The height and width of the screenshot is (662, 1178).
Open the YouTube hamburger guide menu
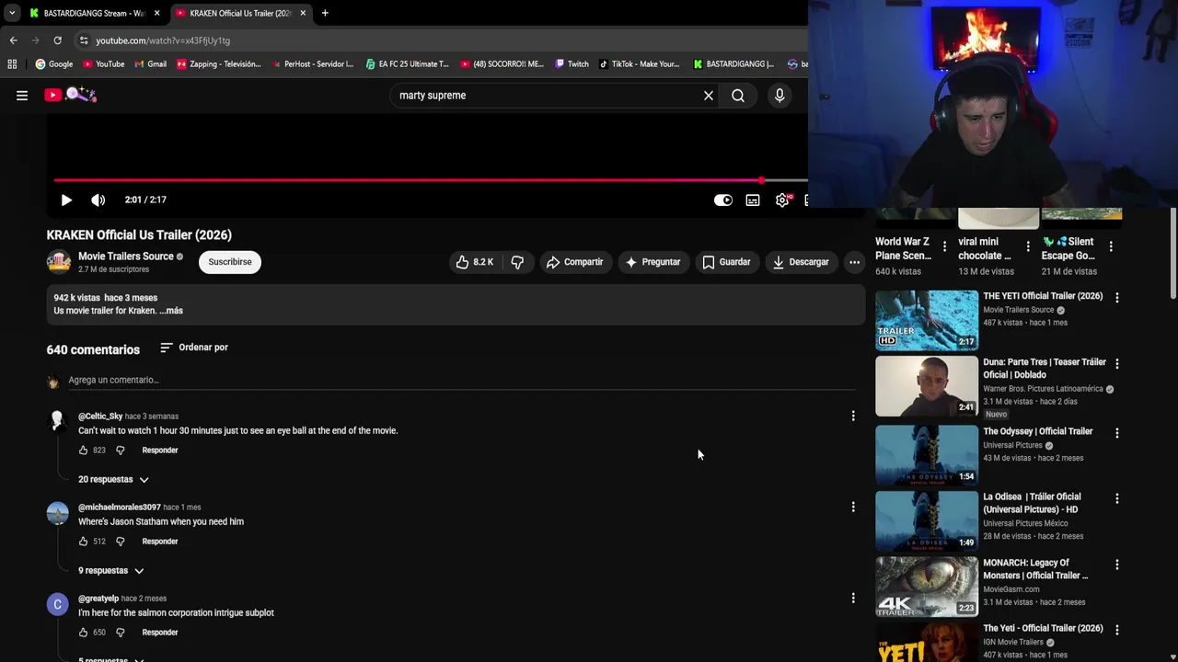tap(22, 95)
